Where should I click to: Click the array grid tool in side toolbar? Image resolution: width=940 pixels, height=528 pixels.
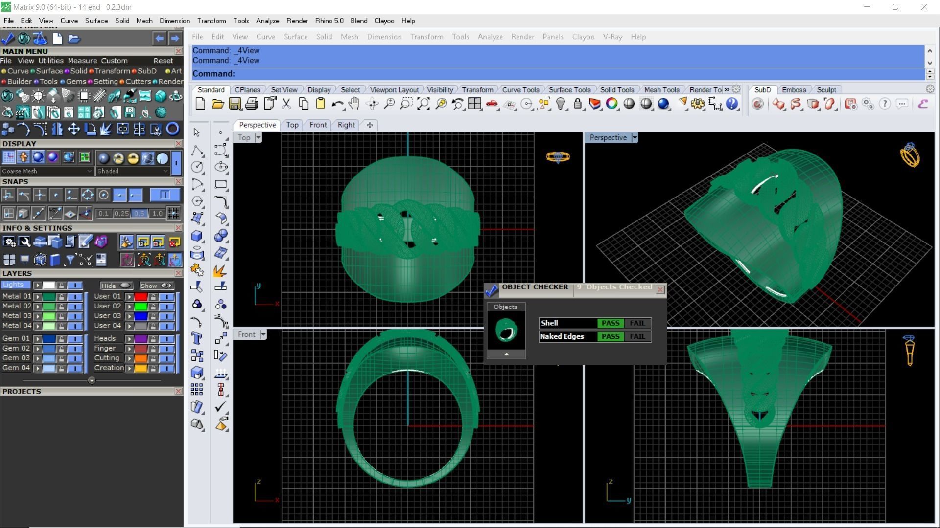[197, 390]
